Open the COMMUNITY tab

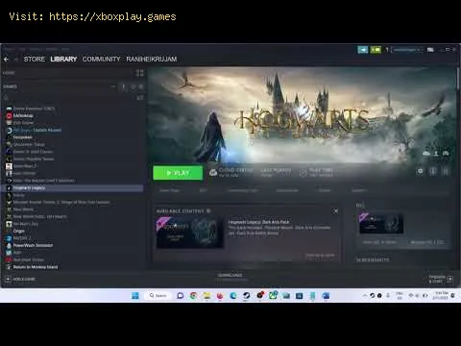point(101,60)
